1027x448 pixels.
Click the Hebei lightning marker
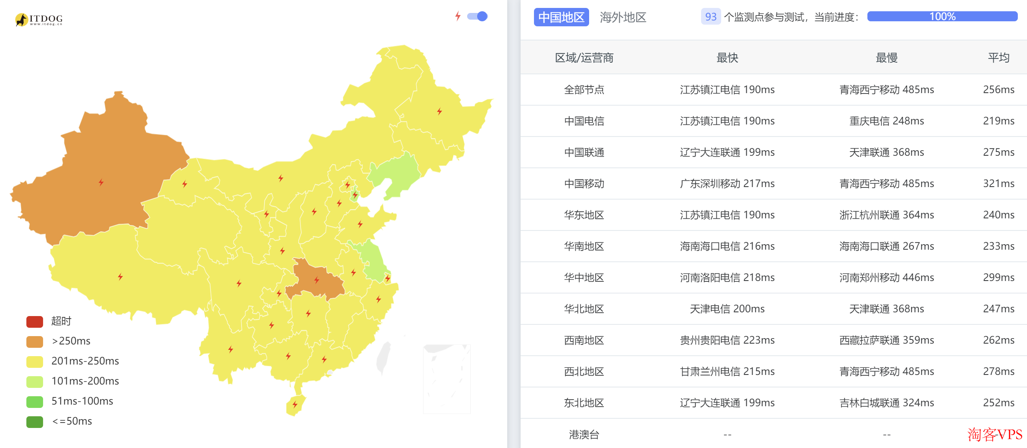[339, 203]
